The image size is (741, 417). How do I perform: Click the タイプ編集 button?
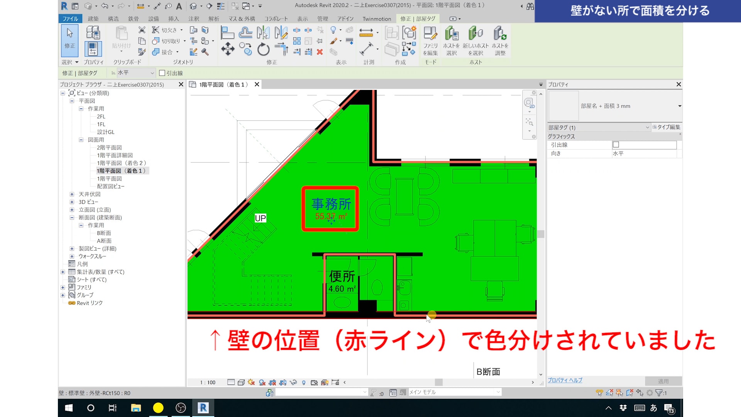[667, 127]
